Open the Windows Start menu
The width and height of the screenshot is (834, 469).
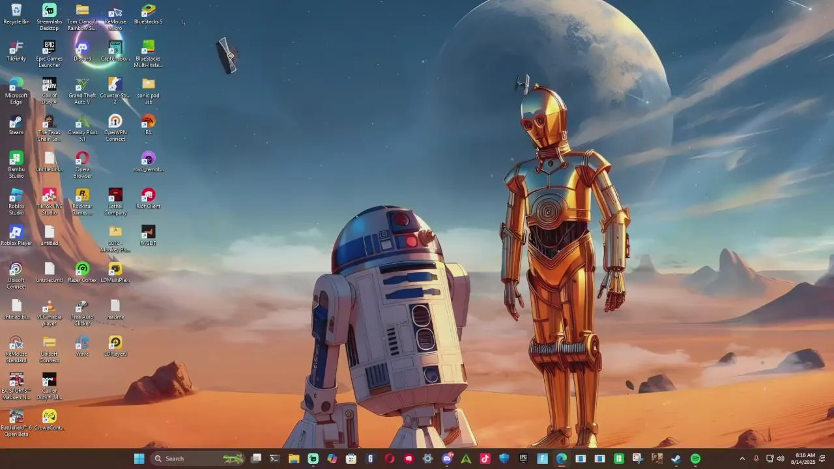click(139, 459)
